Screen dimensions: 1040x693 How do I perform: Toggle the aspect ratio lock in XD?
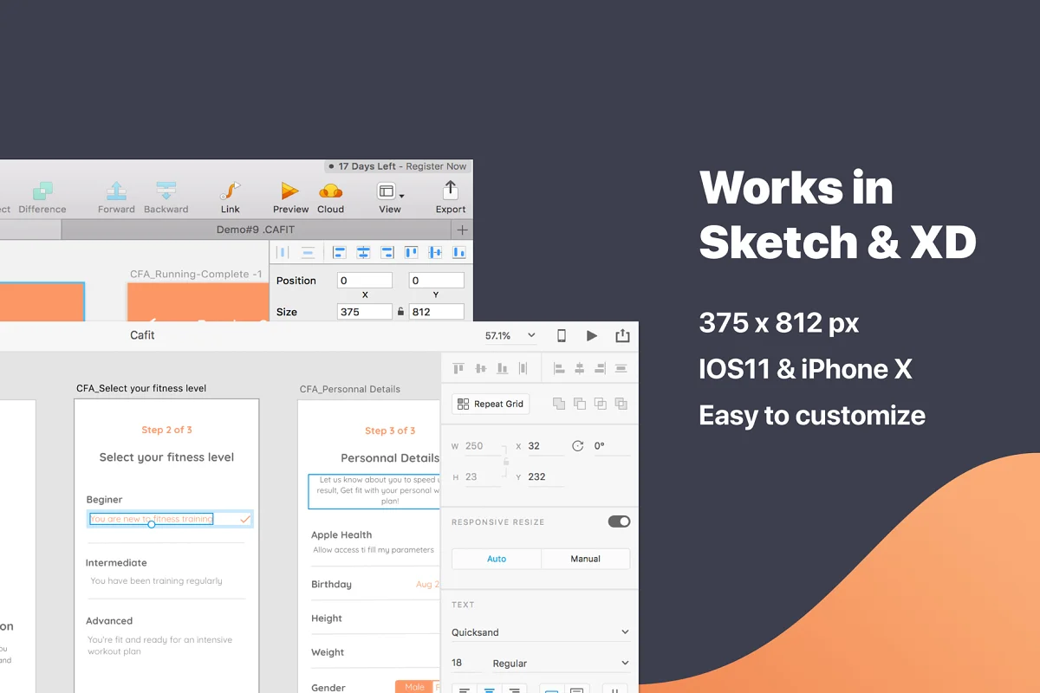click(506, 462)
